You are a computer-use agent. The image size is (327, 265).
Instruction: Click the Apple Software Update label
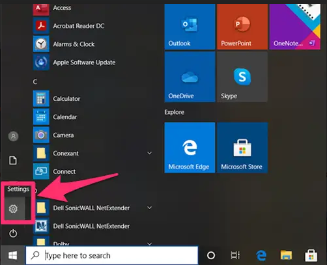click(x=84, y=63)
